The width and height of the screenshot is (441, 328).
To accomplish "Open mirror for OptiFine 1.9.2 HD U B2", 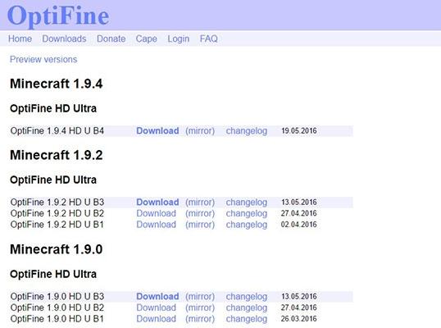I will coord(200,213).
